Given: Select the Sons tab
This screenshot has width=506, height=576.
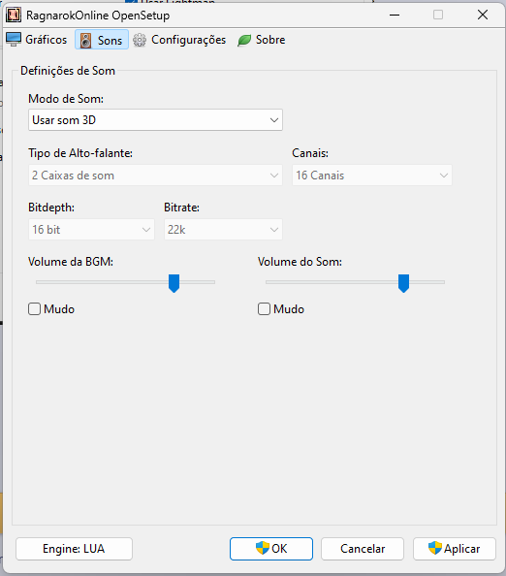Looking at the screenshot, I should (102, 40).
